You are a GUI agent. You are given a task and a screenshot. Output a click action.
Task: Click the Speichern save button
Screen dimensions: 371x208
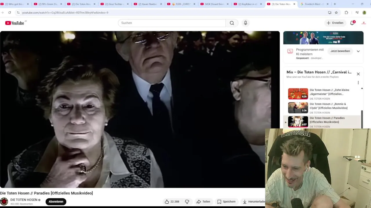click(x=226, y=202)
